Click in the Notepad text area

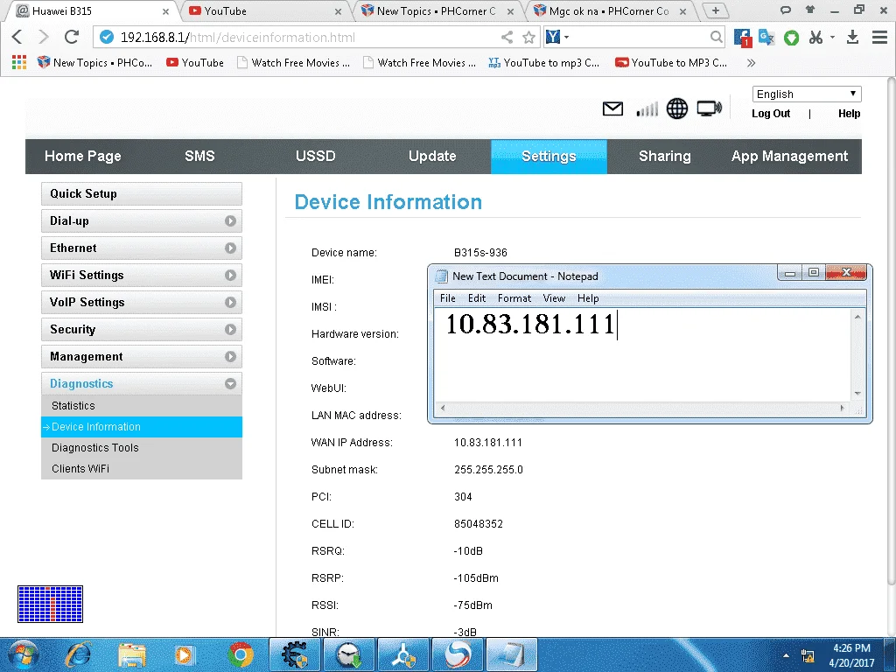(x=642, y=354)
